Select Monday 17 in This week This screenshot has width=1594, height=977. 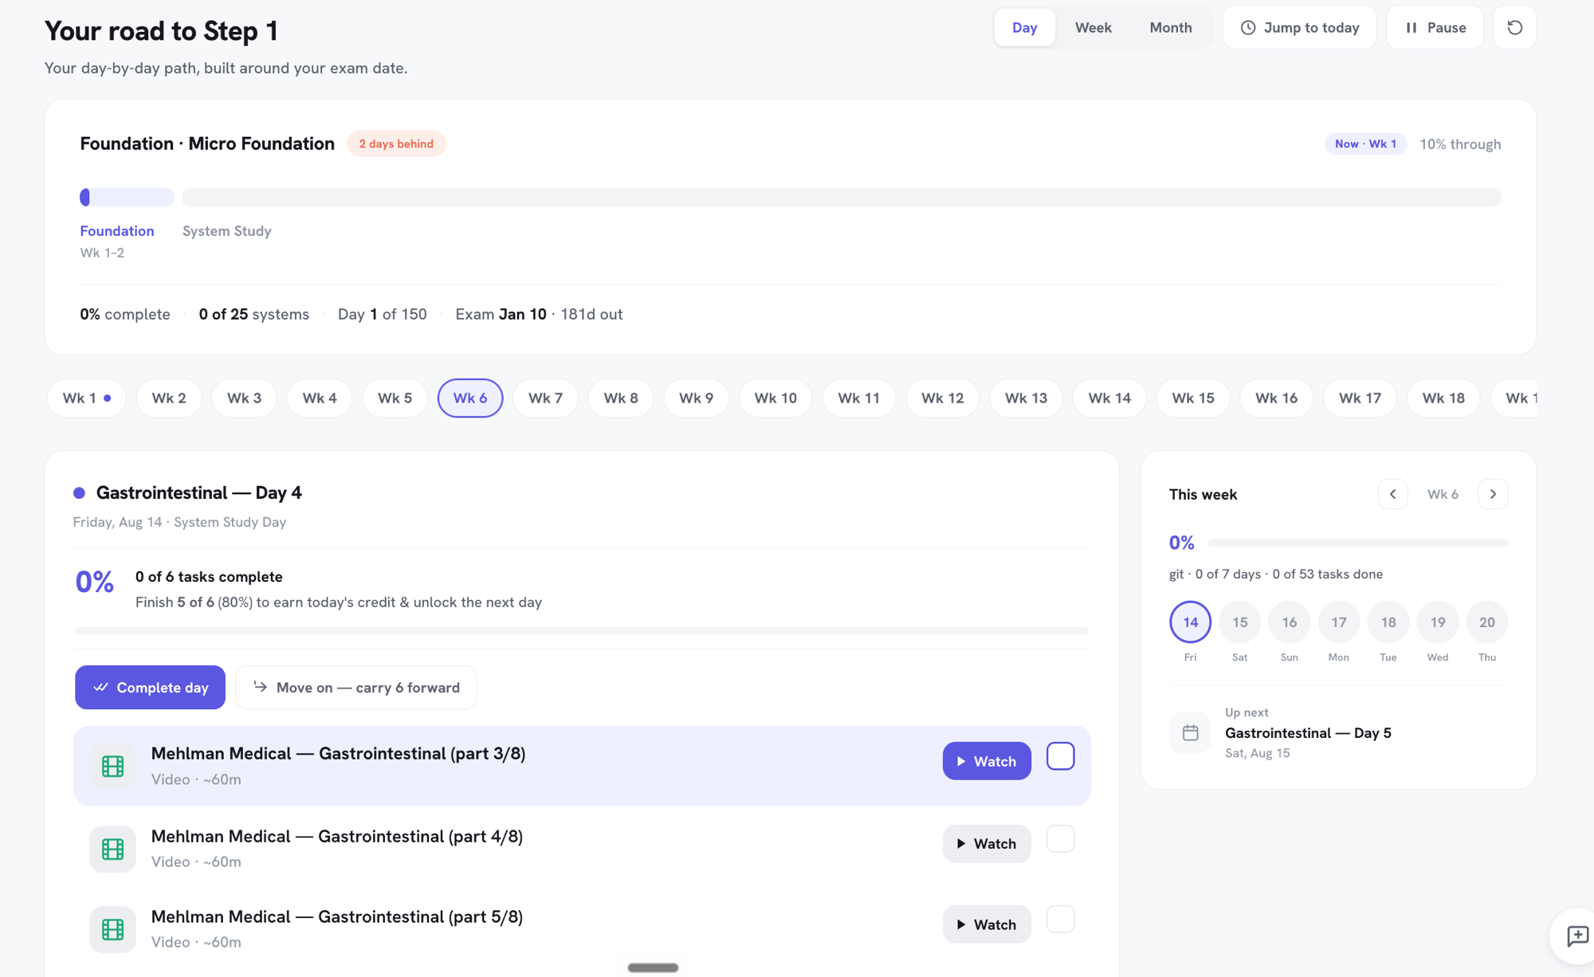(x=1338, y=622)
